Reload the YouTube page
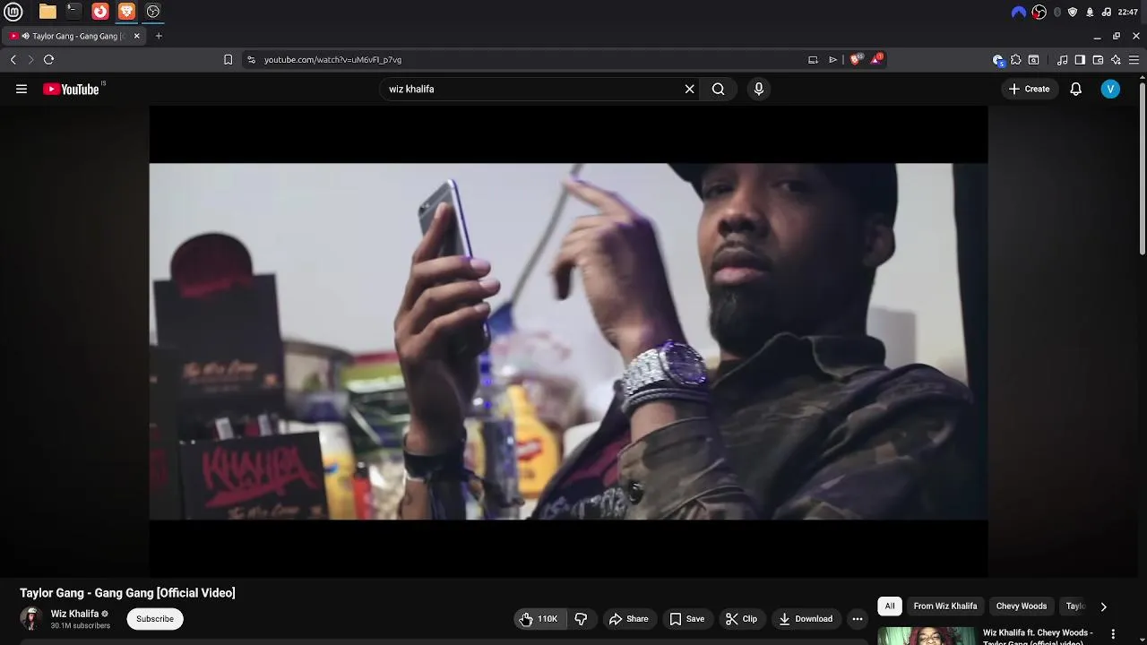 coord(48,59)
